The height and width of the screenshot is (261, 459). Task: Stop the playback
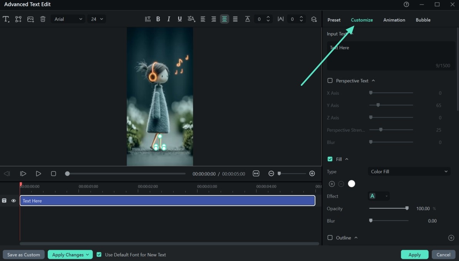54,174
